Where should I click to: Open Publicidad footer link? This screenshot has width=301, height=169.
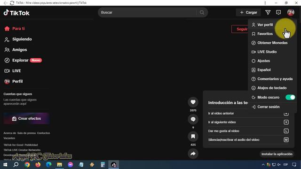click(x=31, y=145)
